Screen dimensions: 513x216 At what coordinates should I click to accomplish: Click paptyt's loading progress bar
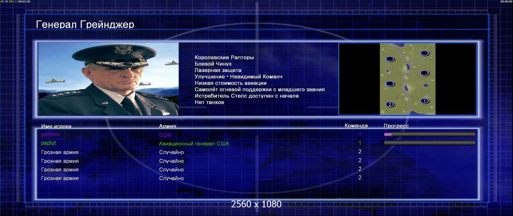[430, 143]
